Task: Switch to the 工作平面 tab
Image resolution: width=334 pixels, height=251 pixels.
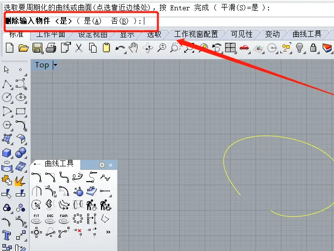Action: coord(50,34)
